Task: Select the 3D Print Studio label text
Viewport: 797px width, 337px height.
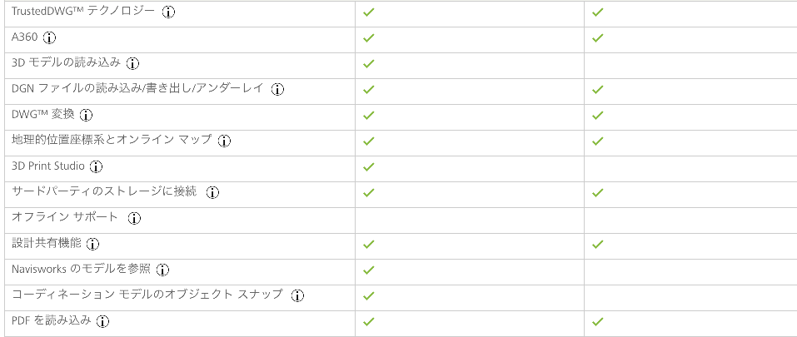Action: coord(47,166)
